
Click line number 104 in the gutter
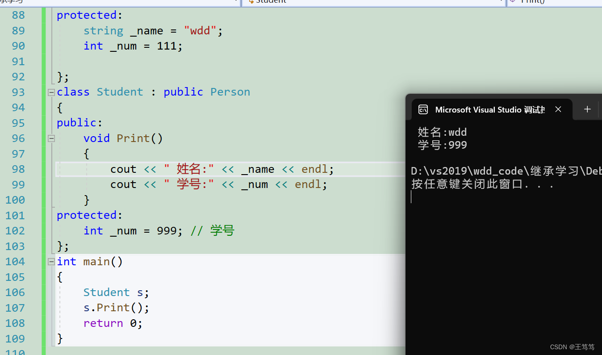click(x=15, y=262)
